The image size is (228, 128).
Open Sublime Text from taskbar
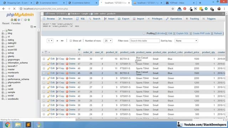pyautogui.click(x=28, y=125)
